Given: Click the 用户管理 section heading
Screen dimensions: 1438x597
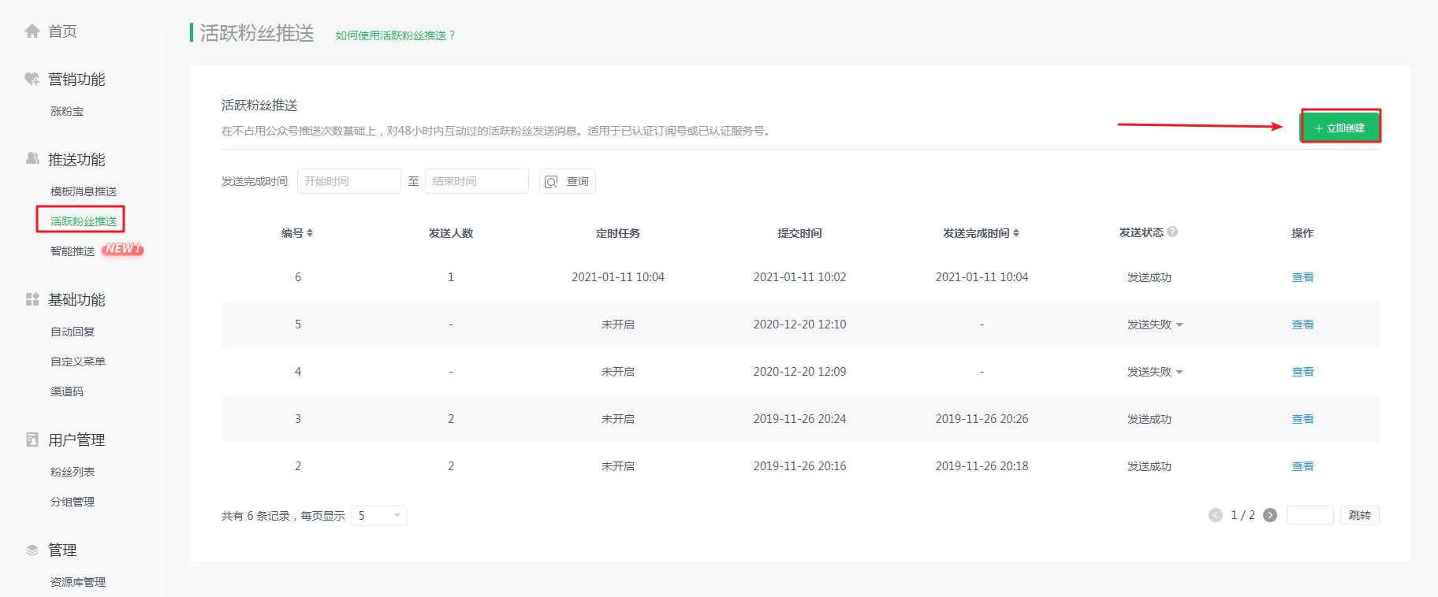Looking at the screenshot, I should (76, 439).
